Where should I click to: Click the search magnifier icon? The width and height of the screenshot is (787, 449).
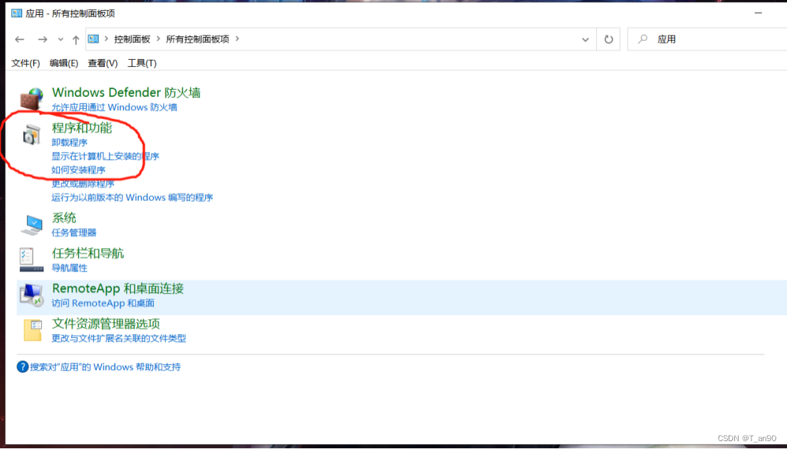642,38
